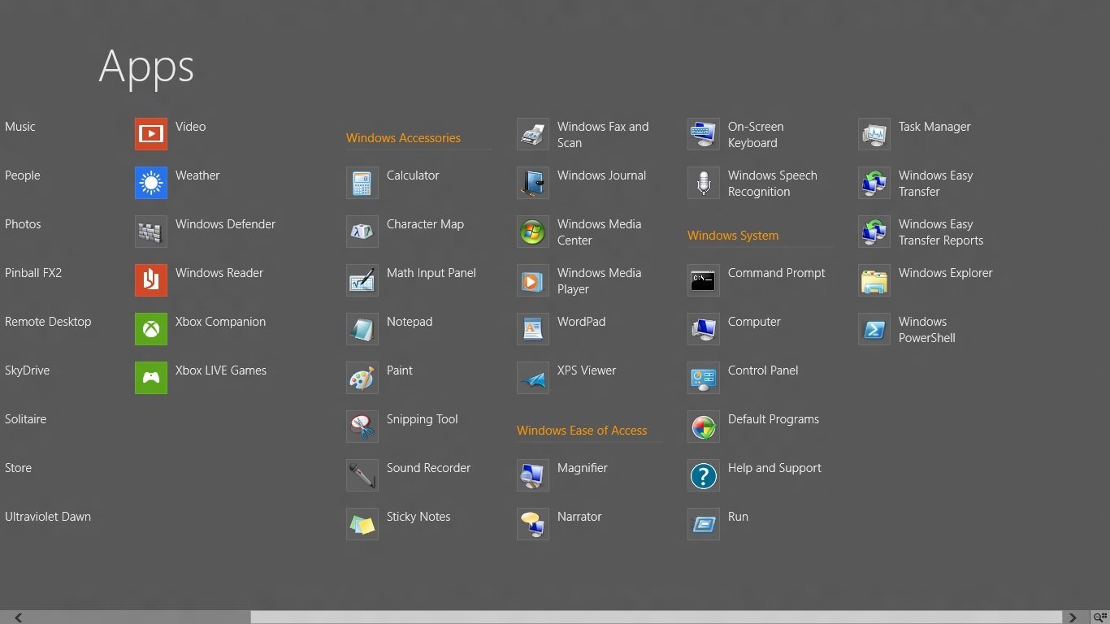Open the WordPad icon
The width and height of the screenshot is (1110, 624).
click(533, 329)
